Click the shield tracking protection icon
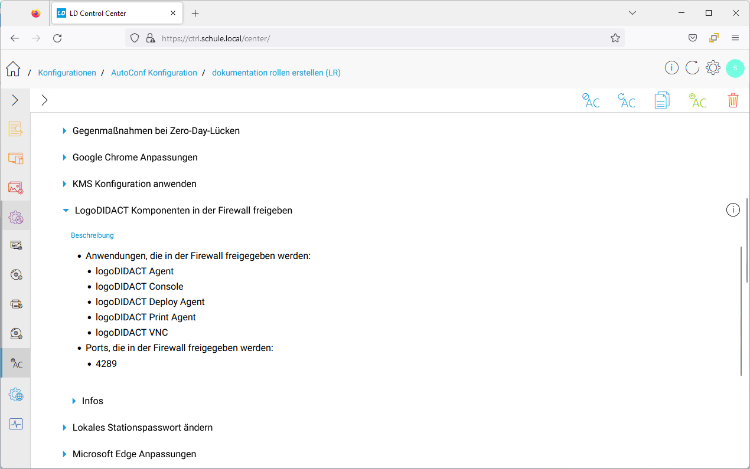 coord(135,38)
